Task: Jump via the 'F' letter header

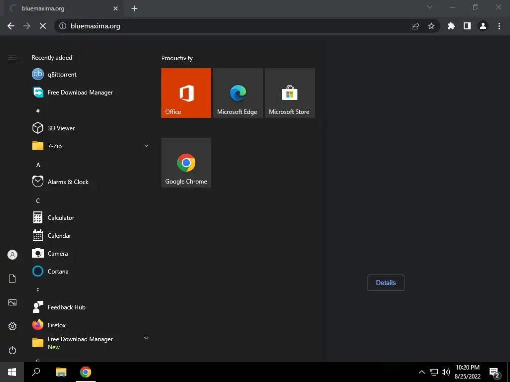Action: coord(38,290)
